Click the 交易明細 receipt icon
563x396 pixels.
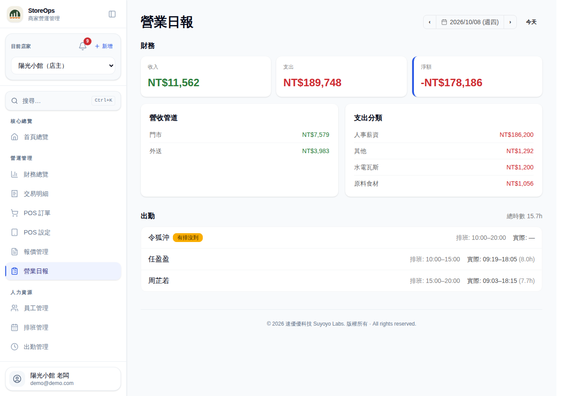pyautogui.click(x=15, y=194)
